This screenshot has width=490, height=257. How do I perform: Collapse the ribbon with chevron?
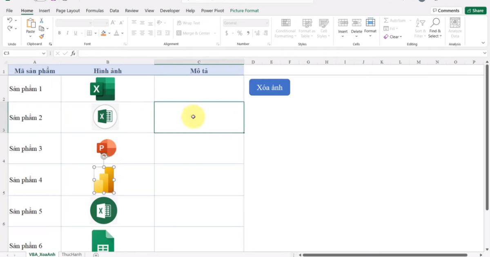pos(484,42)
